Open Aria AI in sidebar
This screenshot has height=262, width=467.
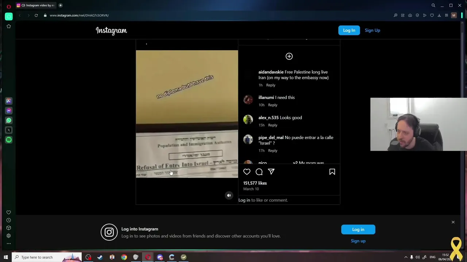9,101
